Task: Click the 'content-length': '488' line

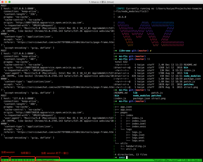Action: [x=21, y=104]
